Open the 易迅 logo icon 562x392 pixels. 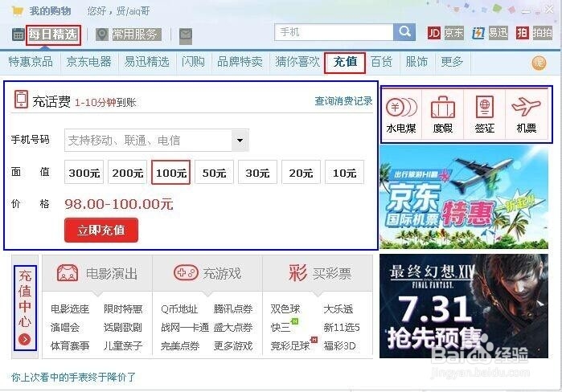pyautogui.click(x=478, y=33)
